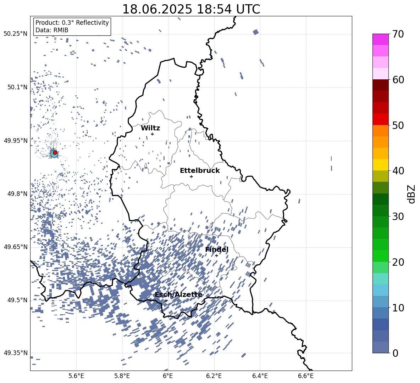The image size is (420, 383).
Task: Click the colorbar tick value 20
Action: click(x=398, y=262)
